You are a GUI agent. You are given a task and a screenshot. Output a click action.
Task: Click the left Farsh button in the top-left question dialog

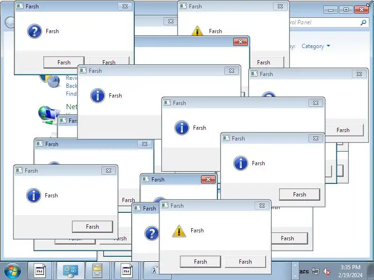[x=64, y=63]
